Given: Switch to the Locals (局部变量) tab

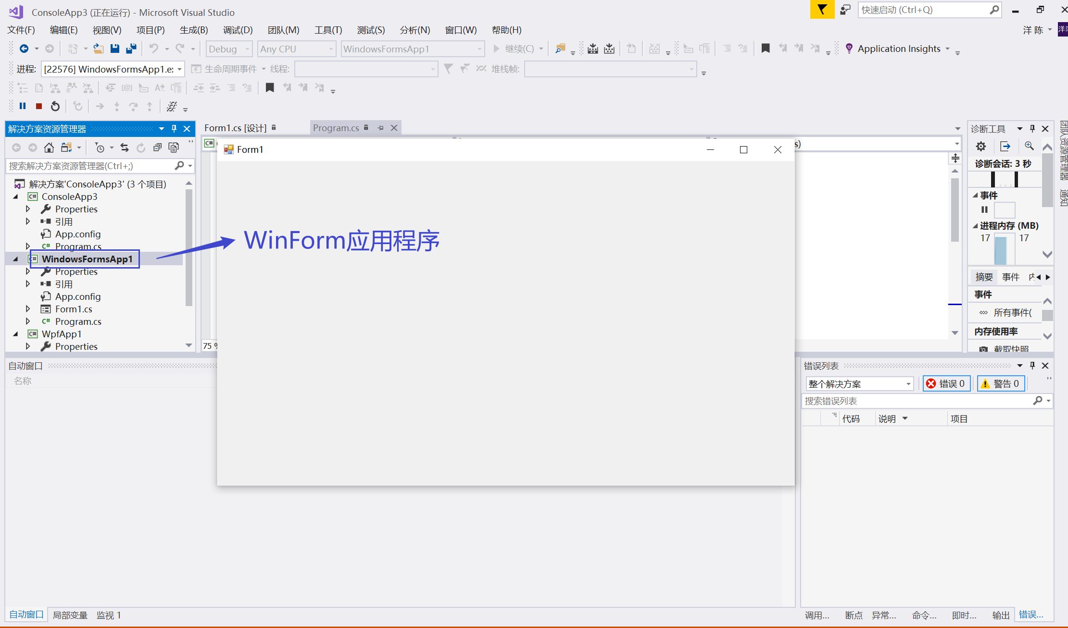Looking at the screenshot, I should click(70, 615).
